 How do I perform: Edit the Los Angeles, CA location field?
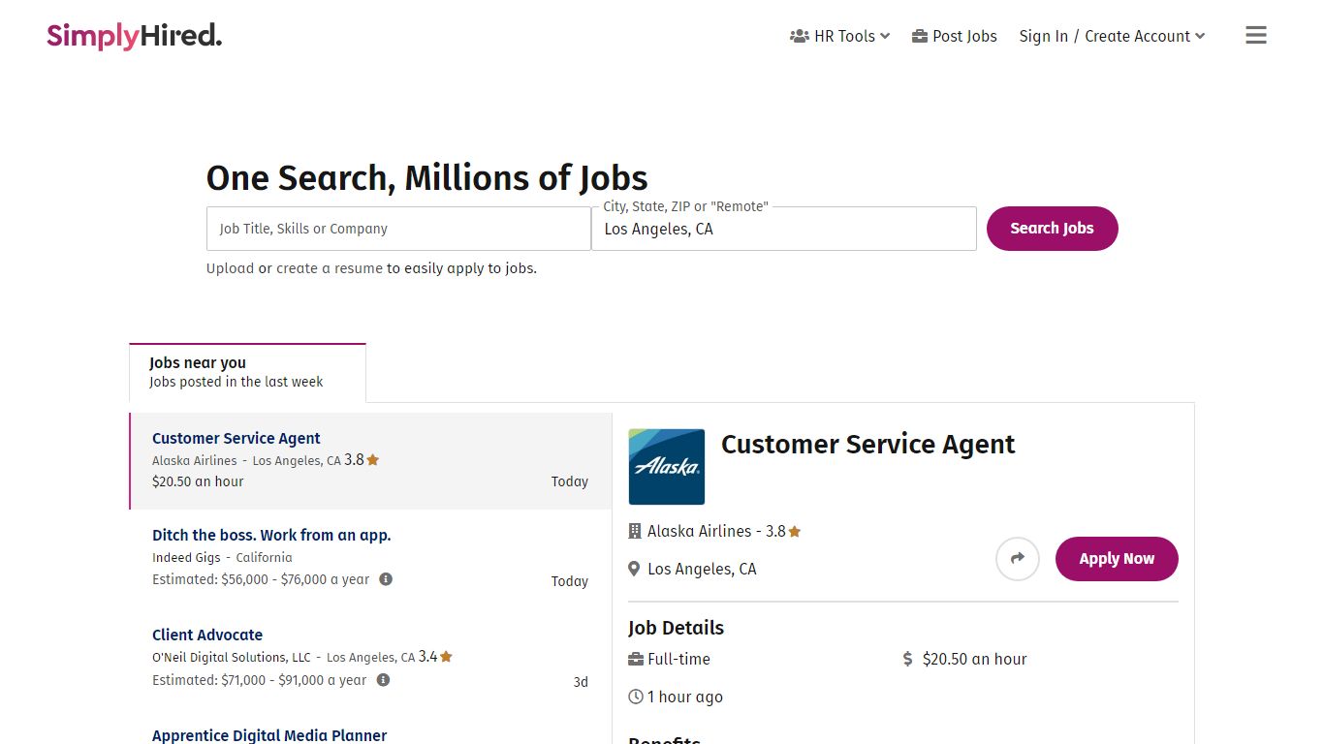tap(784, 229)
